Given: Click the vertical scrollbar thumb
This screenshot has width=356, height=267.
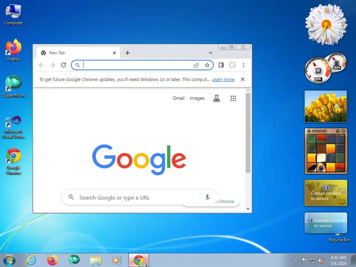Looking at the screenshot, I should pyautogui.click(x=248, y=133).
